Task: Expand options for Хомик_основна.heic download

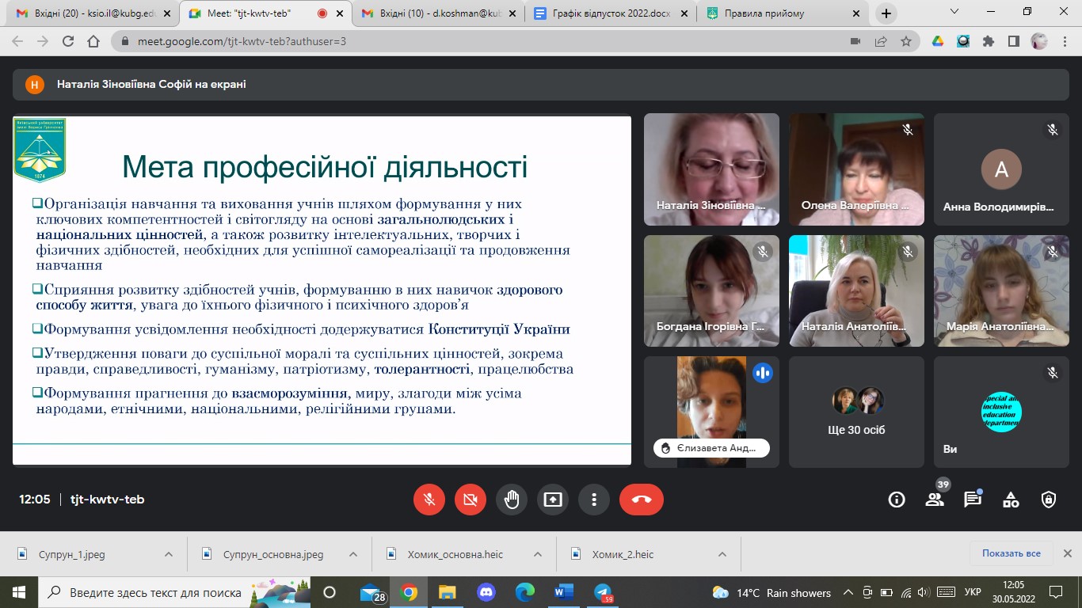Action: point(538,554)
